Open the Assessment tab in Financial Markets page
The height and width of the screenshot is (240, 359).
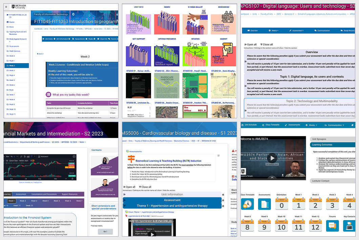click(x=21, y=194)
